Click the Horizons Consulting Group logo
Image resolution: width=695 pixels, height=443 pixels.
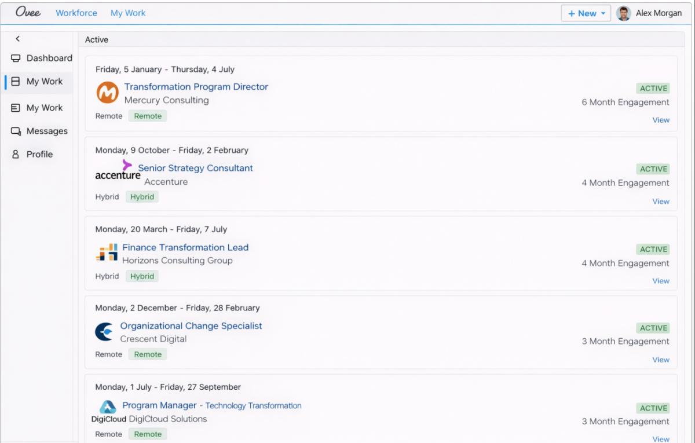coord(107,253)
